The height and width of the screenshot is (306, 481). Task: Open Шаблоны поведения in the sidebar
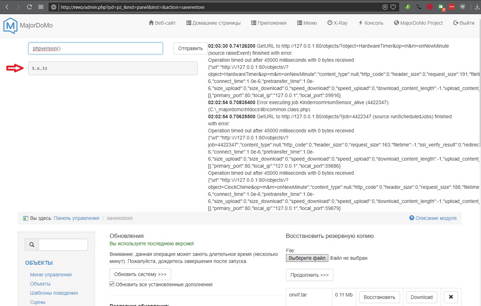coord(54,293)
